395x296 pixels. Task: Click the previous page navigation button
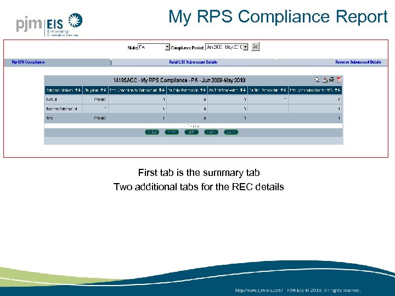tap(172, 132)
